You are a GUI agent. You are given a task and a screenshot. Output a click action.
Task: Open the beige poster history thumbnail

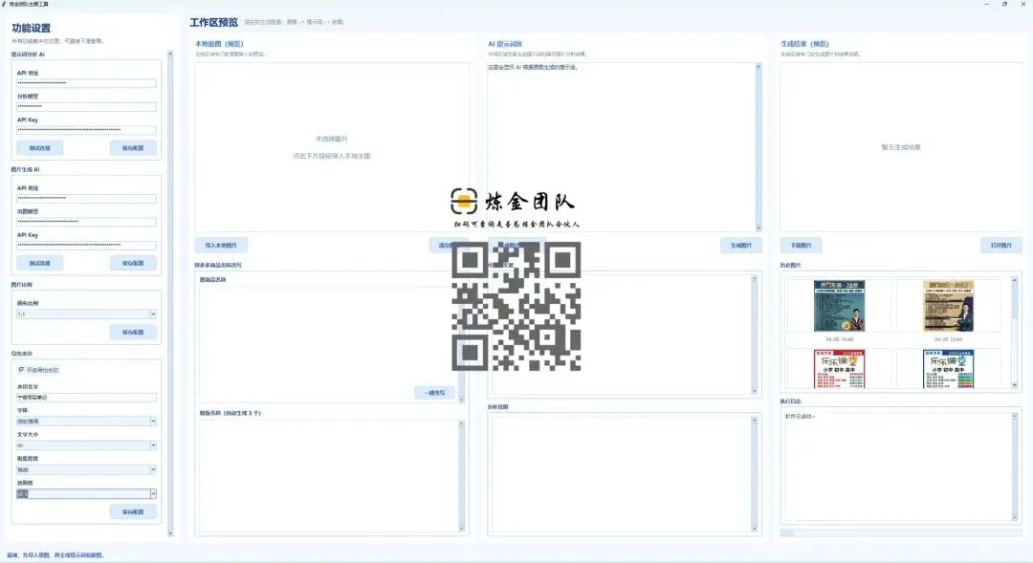pyautogui.click(x=948, y=306)
